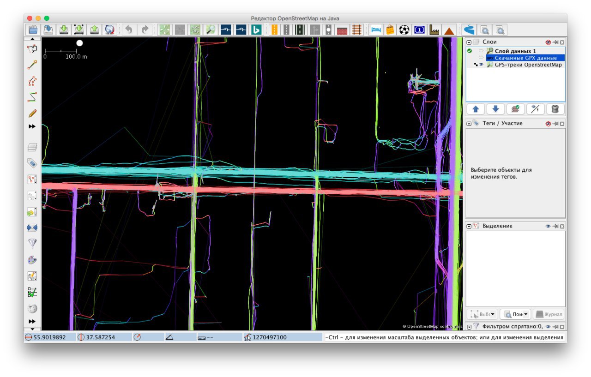Image resolution: width=591 pixels, height=377 pixels.
Task: Click the Redo arrow in the toolbar
Action: tap(145, 30)
